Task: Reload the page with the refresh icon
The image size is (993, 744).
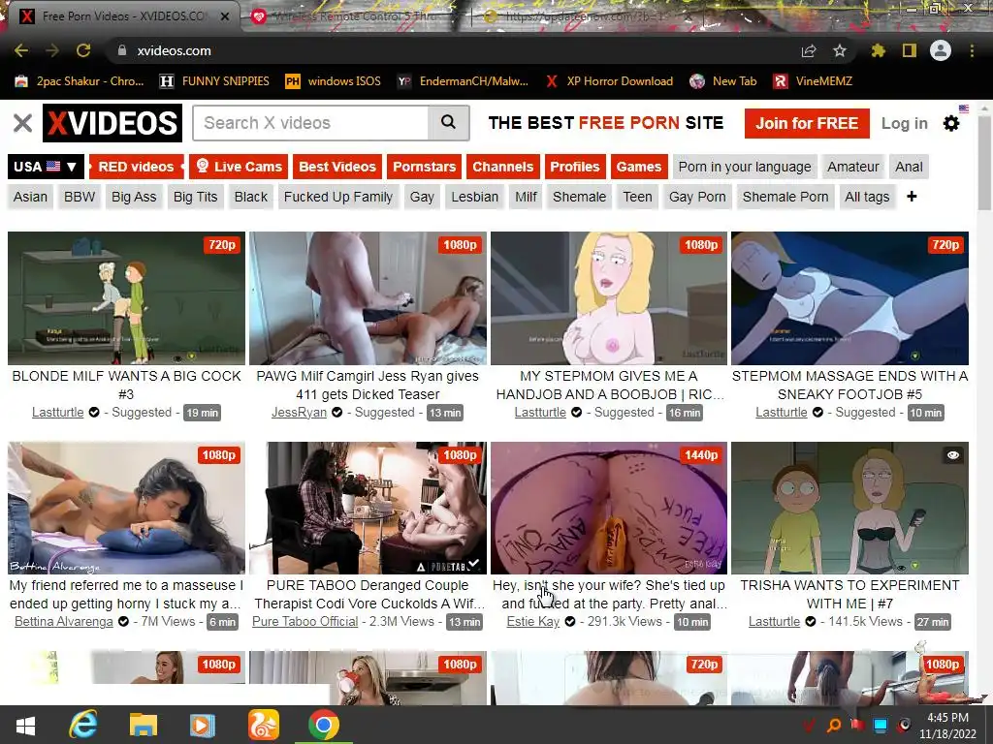Action: pyautogui.click(x=83, y=50)
